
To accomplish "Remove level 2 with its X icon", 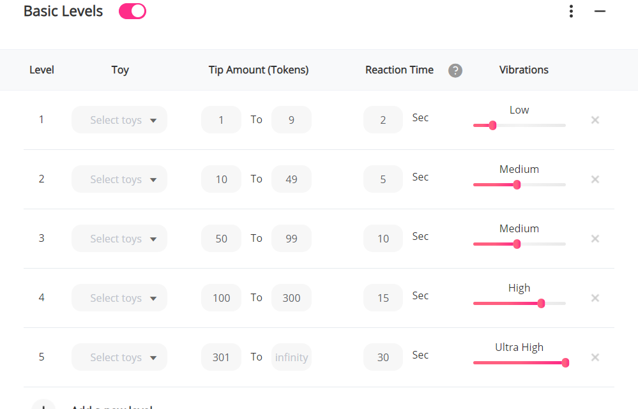I will point(595,179).
